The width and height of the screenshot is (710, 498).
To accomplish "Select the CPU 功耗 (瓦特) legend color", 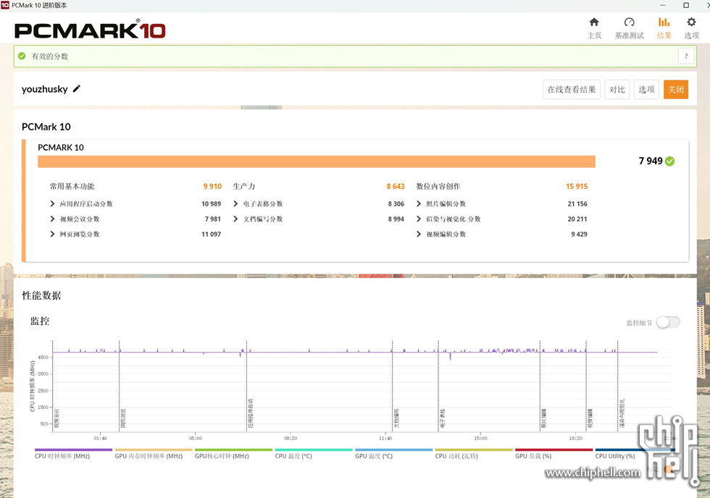I will pyautogui.click(x=474, y=450).
